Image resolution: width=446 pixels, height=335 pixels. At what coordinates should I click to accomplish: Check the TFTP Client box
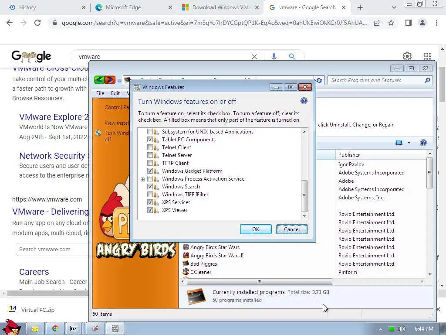coord(150,163)
